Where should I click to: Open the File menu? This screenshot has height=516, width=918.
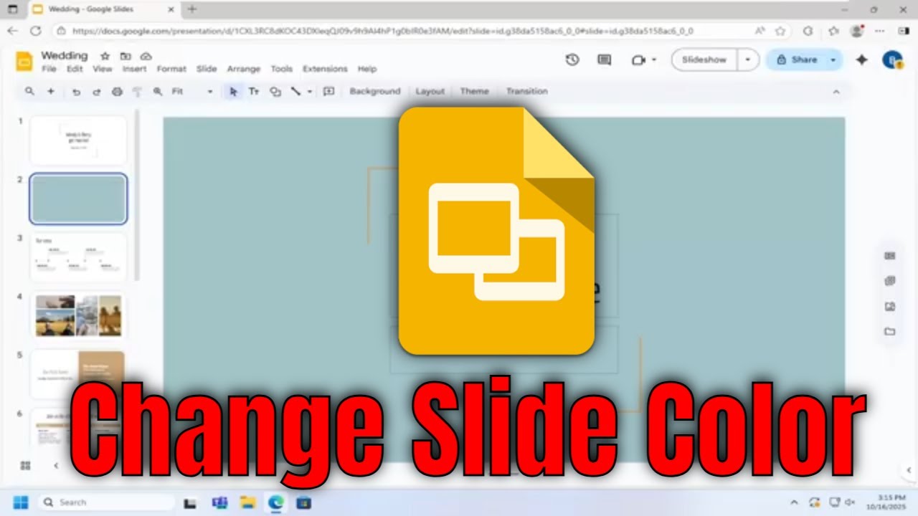pos(49,69)
